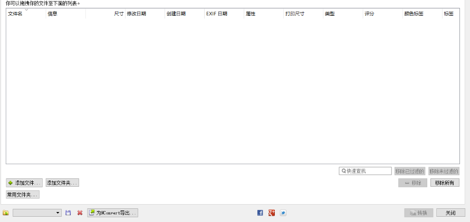Sort by 标签 column header

point(451,14)
